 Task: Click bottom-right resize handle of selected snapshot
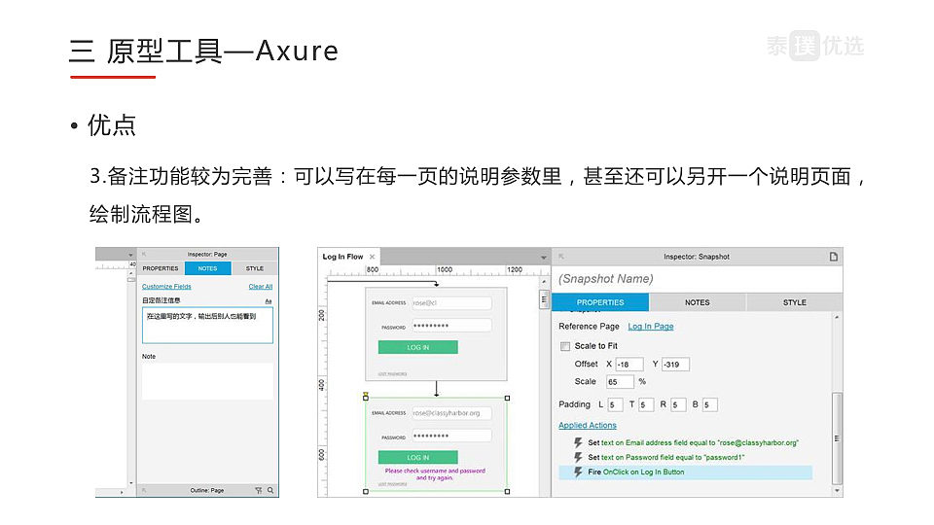tap(508, 492)
